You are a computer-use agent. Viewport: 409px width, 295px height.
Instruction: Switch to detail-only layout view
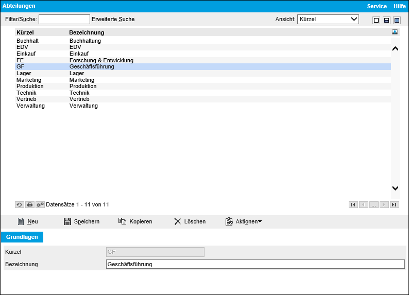(x=397, y=20)
